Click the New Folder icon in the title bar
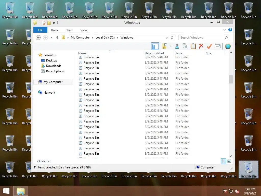The image size is (261, 196). 49,23
